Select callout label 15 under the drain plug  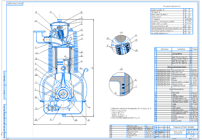(x=76, y=120)
